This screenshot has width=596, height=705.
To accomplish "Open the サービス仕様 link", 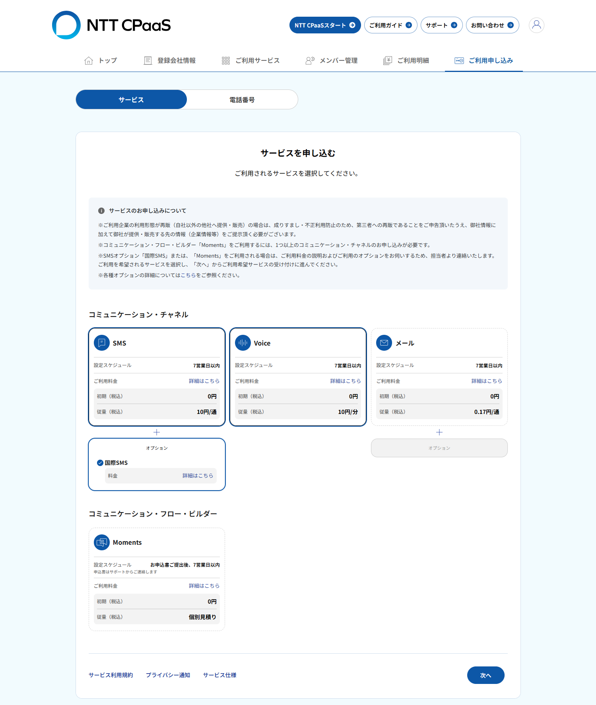I will coord(220,675).
